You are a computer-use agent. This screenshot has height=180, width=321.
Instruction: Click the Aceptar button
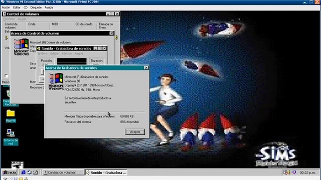pos(135,132)
